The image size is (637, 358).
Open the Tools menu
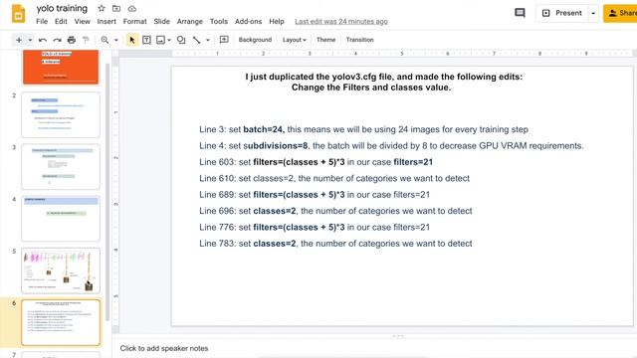pyautogui.click(x=219, y=22)
